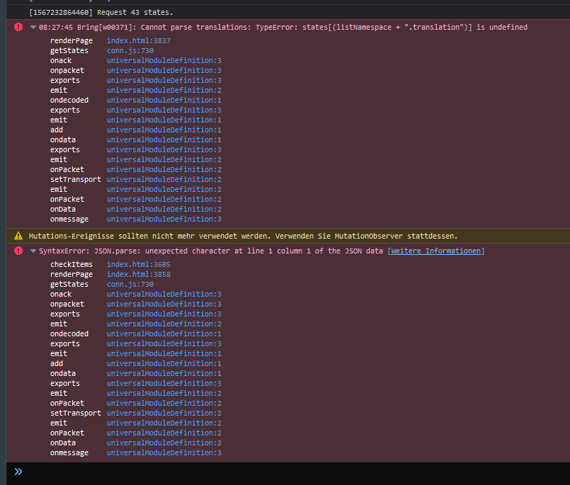The height and width of the screenshot is (485, 570).
Task: Open source link index.html:3837
Action: [139, 41]
